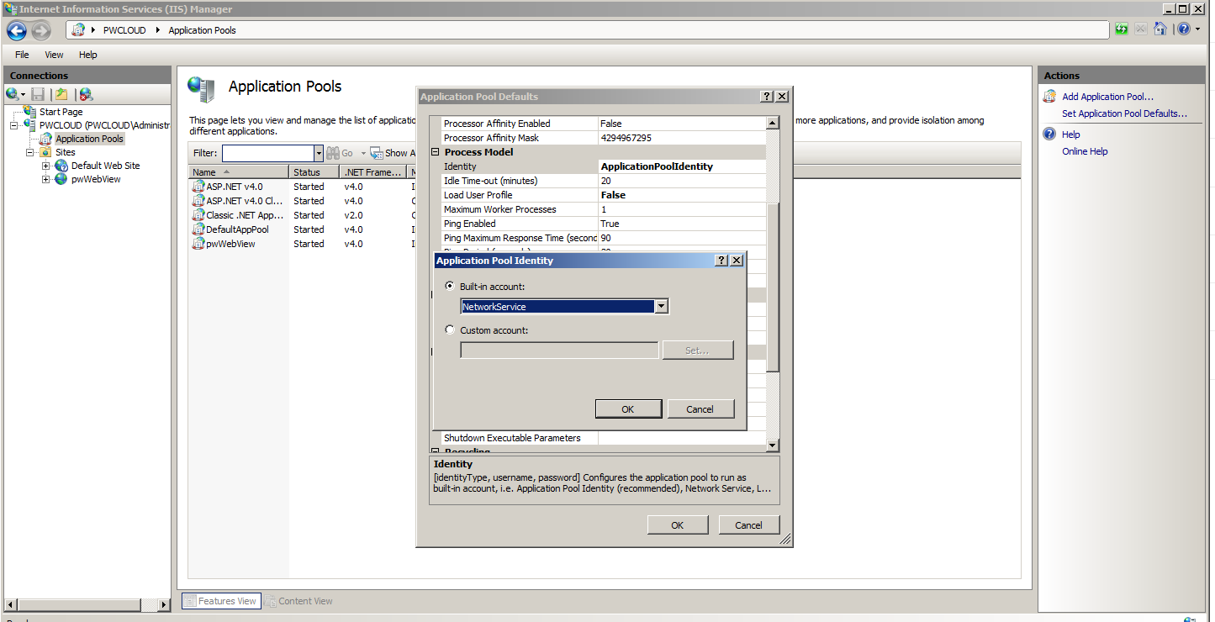1215x622 pixels.
Task: Click the grayed Stop icon in toolbar
Action: (1141, 29)
